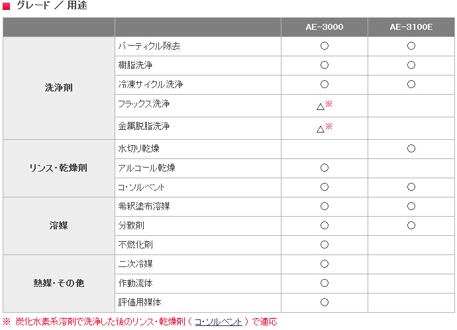Screen dimensions: 457x330
Task: Click AE-3100E circle mark for 樹脂洗浄
Action: 411,66
